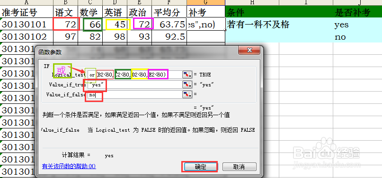Select cell with score 97
The width and height of the screenshot is (382, 178).
click(65, 36)
